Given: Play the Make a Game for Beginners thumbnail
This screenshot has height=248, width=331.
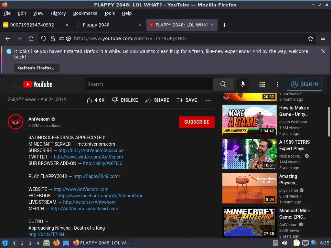Looking at the screenshot, I should pos(249,120).
